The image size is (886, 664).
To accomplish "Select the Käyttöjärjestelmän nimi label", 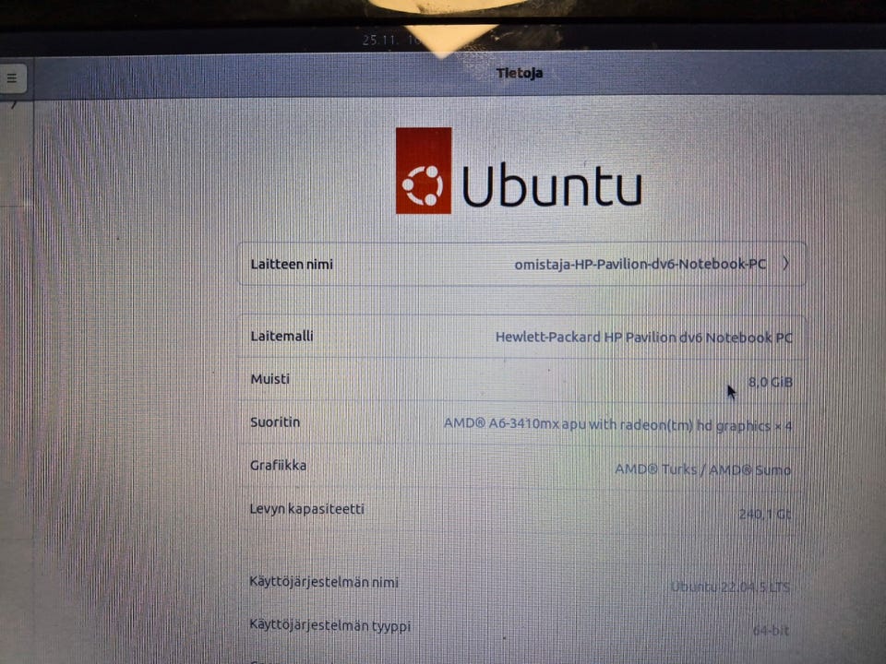I will coord(324,582).
